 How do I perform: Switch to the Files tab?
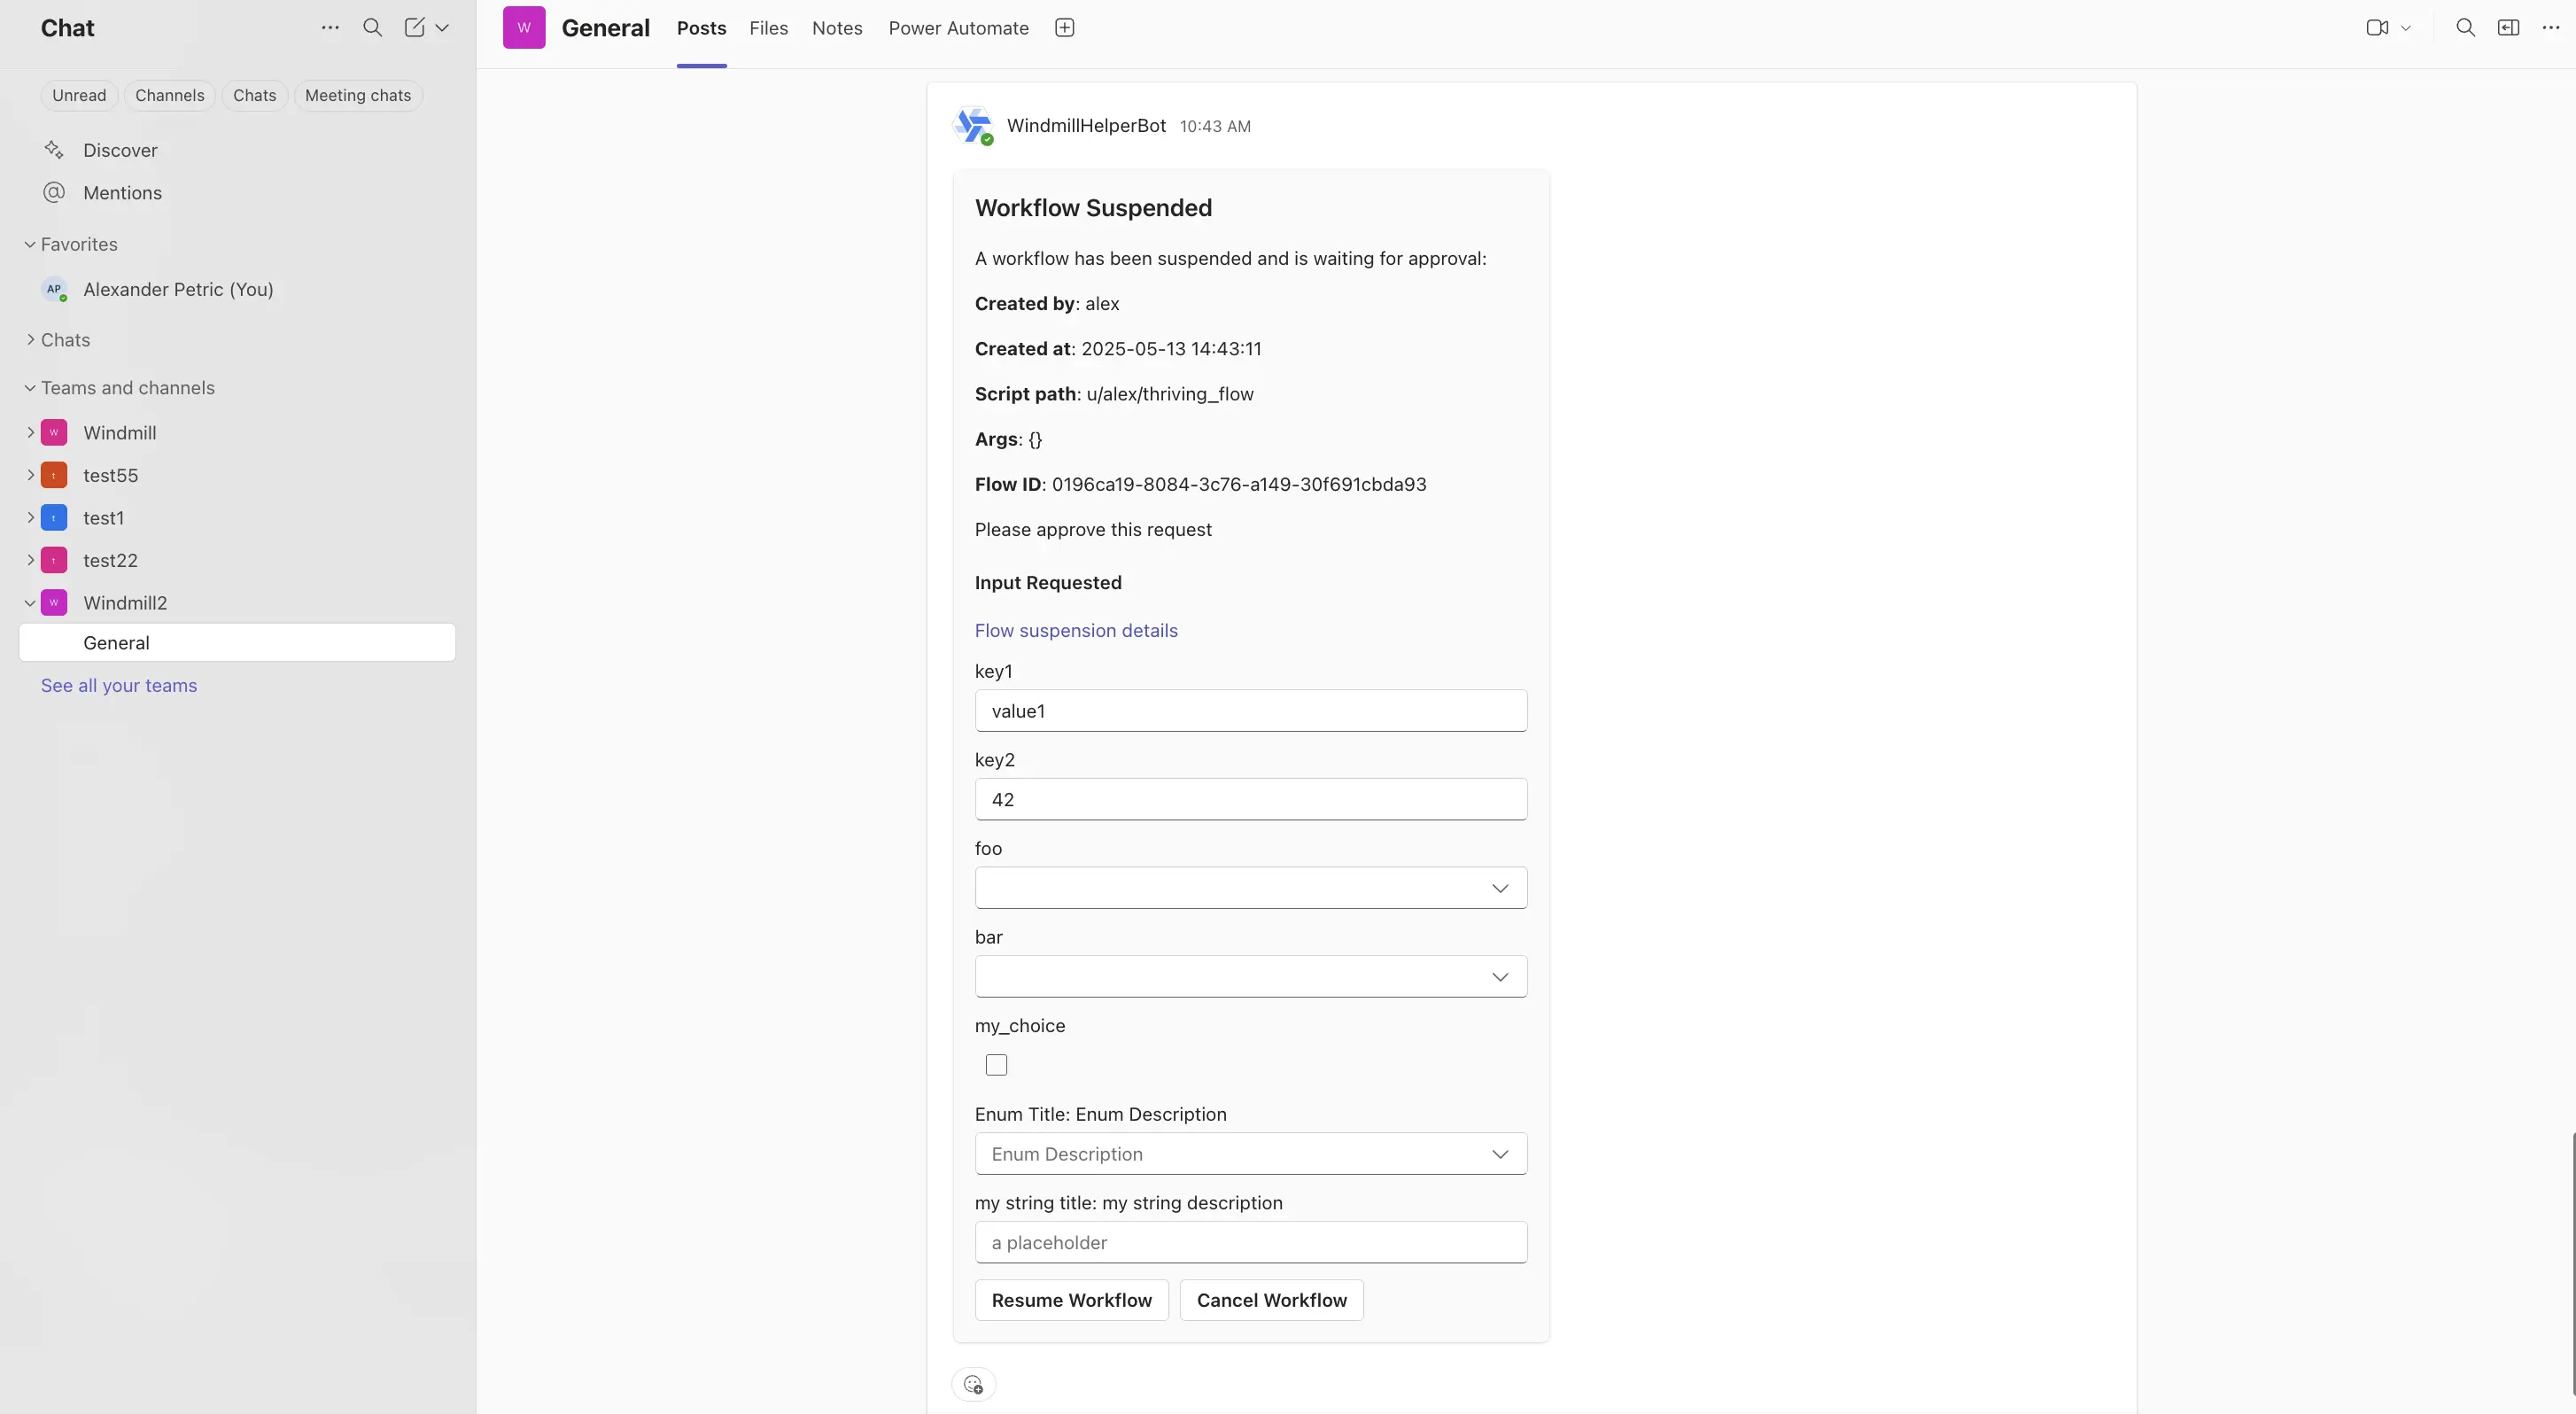[x=768, y=28]
